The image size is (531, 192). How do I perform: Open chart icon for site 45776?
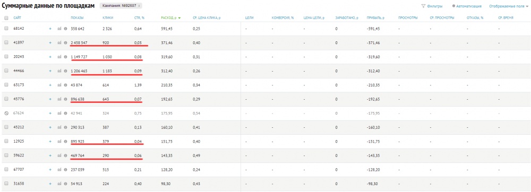coord(59,99)
